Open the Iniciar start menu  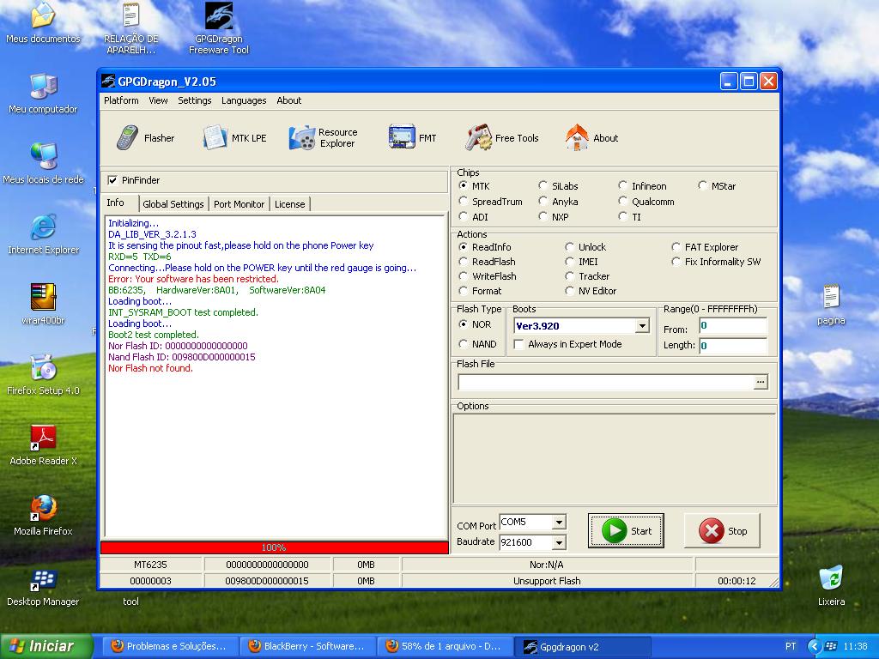46,646
